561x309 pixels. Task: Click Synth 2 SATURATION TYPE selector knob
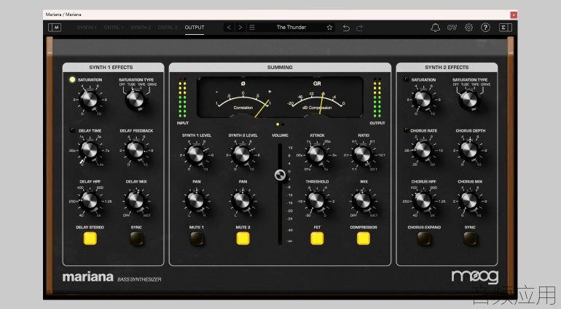pos(469,100)
